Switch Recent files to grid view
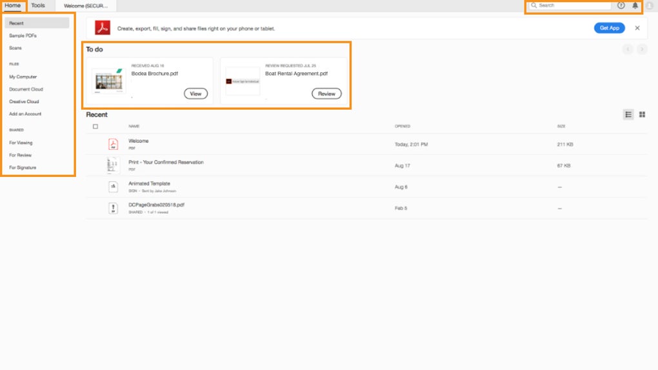658x370 pixels. (x=642, y=114)
